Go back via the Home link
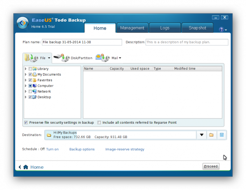The image size is (246, 190). [x=37, y=167]
